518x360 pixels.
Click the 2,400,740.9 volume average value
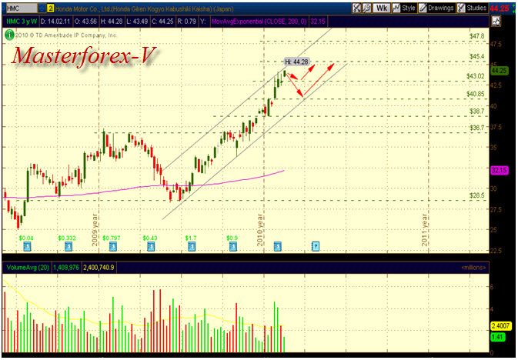coord(99,267)
